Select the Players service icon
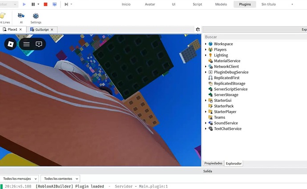This screenshot has width=307, height=189. click(x=210, y=50)
